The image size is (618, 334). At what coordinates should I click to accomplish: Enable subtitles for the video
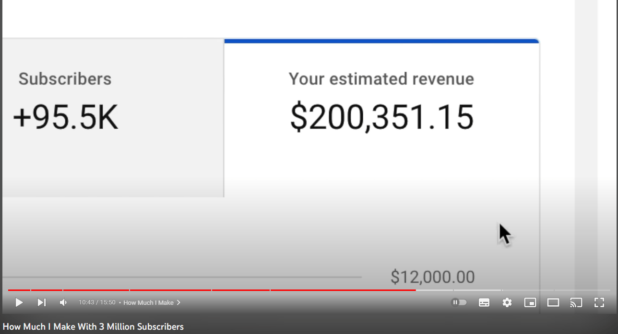coord(484,302)
